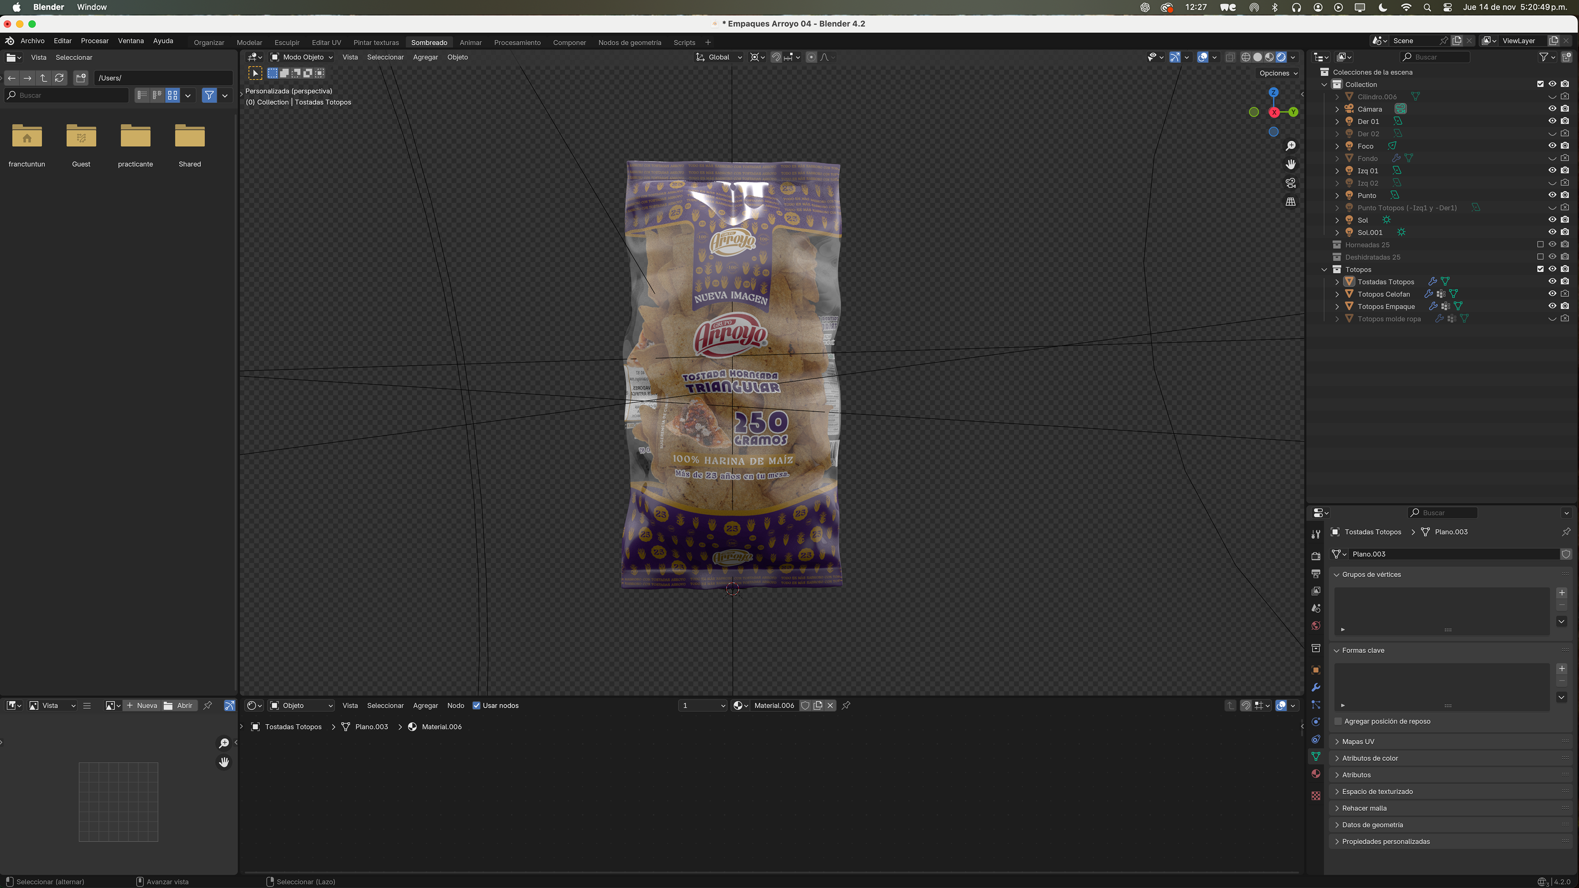
Task: Collapse Grupos de vértices panel
Action: [x=1371, y=574]
